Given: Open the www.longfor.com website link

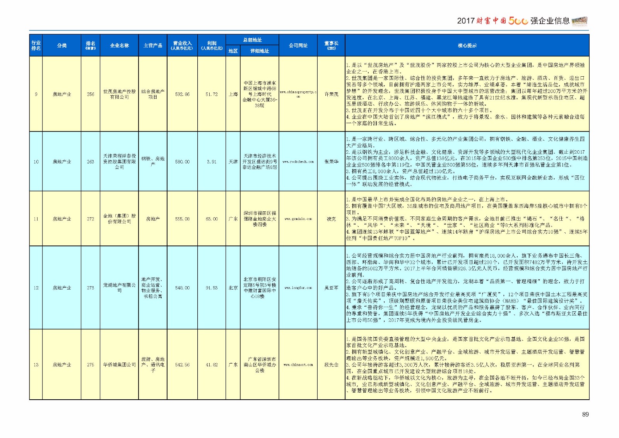Looking at the screenshot, I should click(x=298, y=288).
